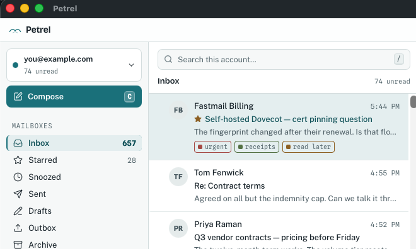Open Self-hosted Dovecot cert pinning subject

[x=289, y=119]
